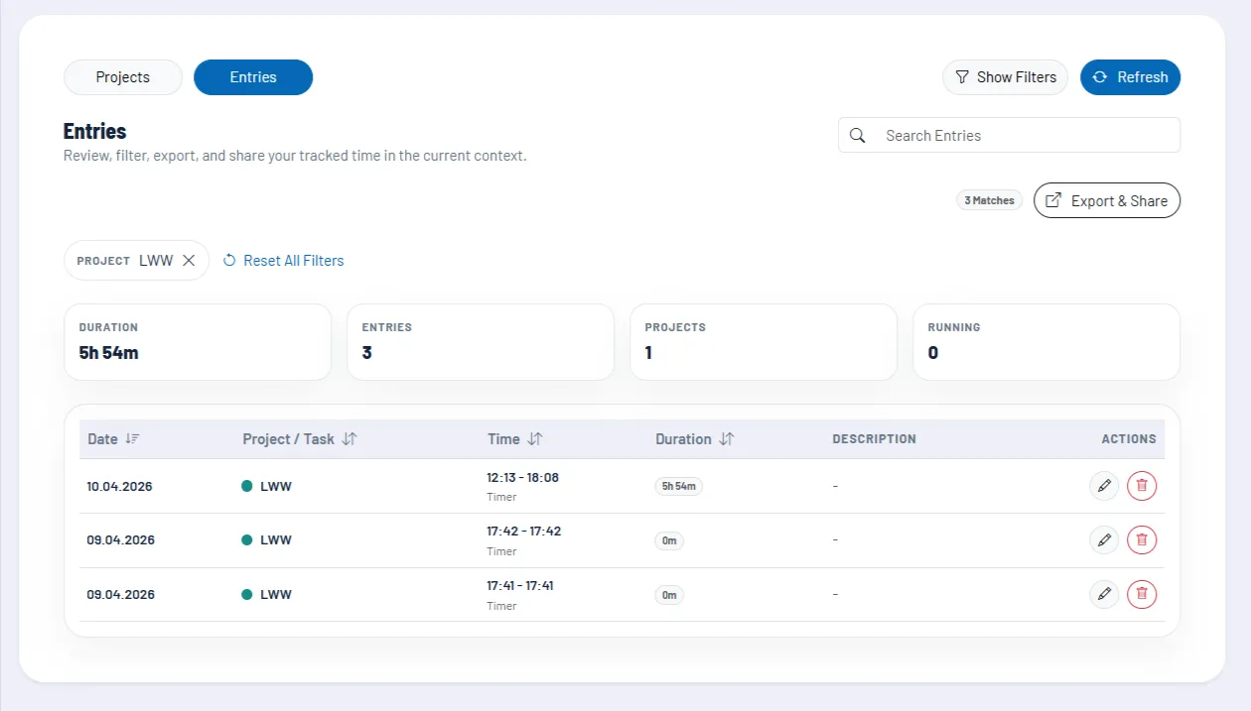Click the ACTIONS column header
Image resolution: width=1251 pixels, height=711 pixels.
click(x=1129, y=439)
